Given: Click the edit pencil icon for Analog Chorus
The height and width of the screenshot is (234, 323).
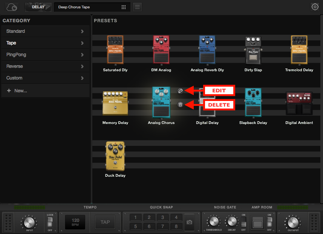Looking at the screenshot, I should pyautogui.click(x=180, y=91).
